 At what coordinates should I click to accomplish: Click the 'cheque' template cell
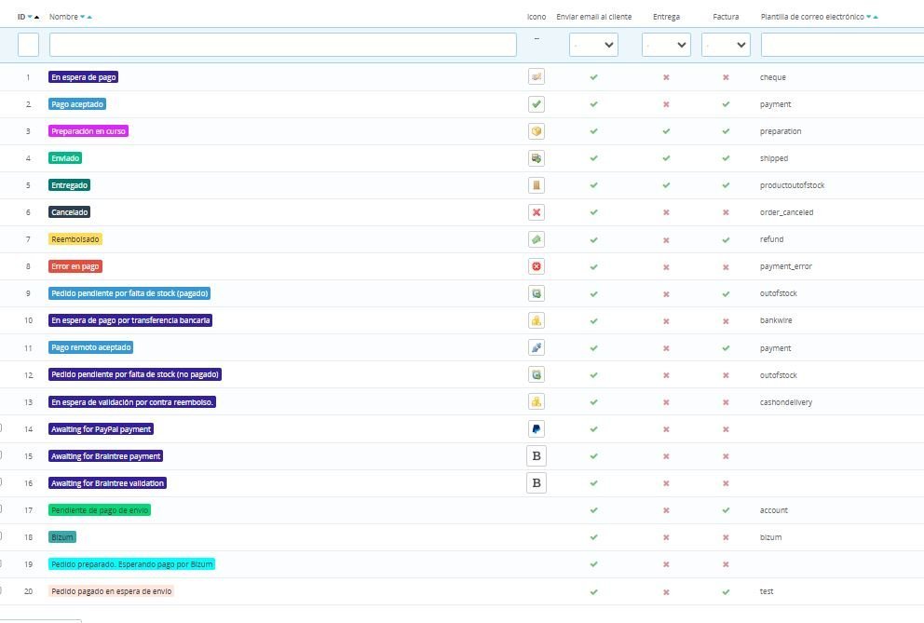[772, 77]
